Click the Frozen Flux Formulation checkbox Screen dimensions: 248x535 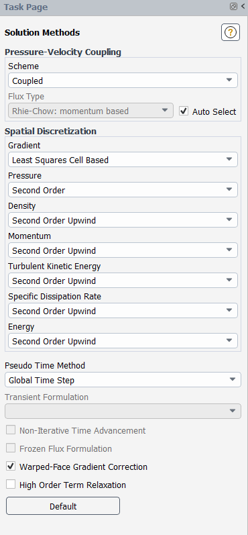[11, 448]
